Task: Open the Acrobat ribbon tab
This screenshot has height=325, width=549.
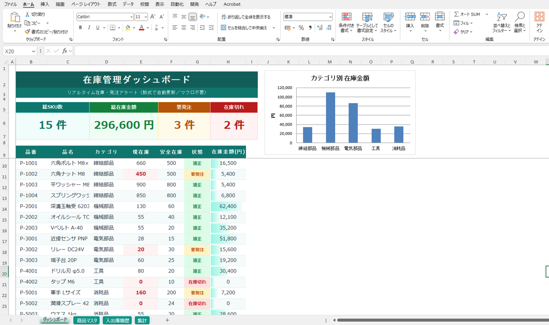Action: point(232,4)
